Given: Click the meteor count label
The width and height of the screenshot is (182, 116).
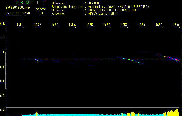Looking at the screenshot, I should coord(41,9).
